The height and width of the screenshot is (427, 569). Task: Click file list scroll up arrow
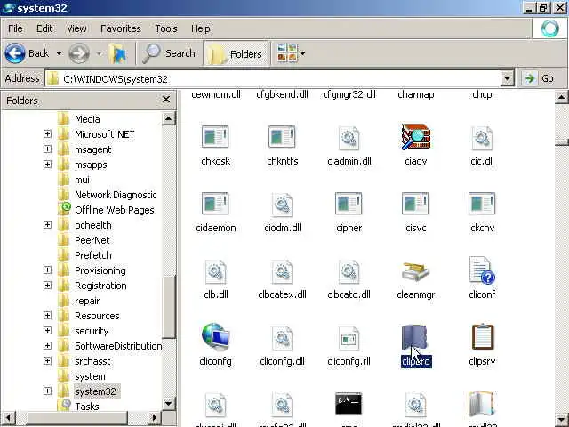pyautogui.click(x=561, y=97)
